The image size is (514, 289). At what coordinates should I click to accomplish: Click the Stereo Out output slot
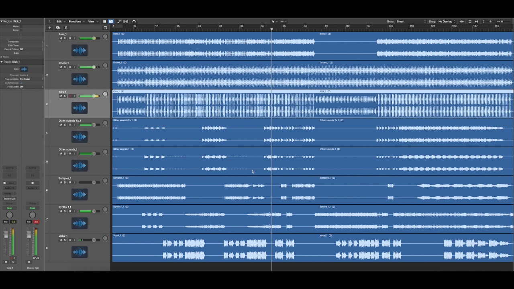click(10, 199)
